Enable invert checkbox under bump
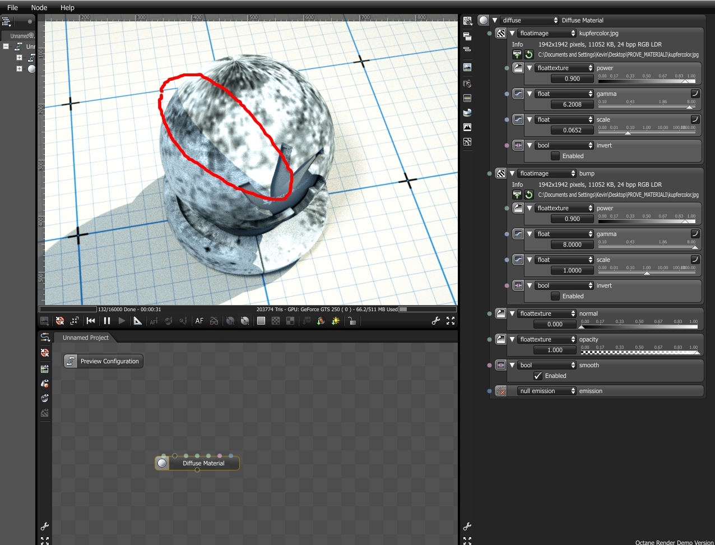715x545 pixels. 555,296
